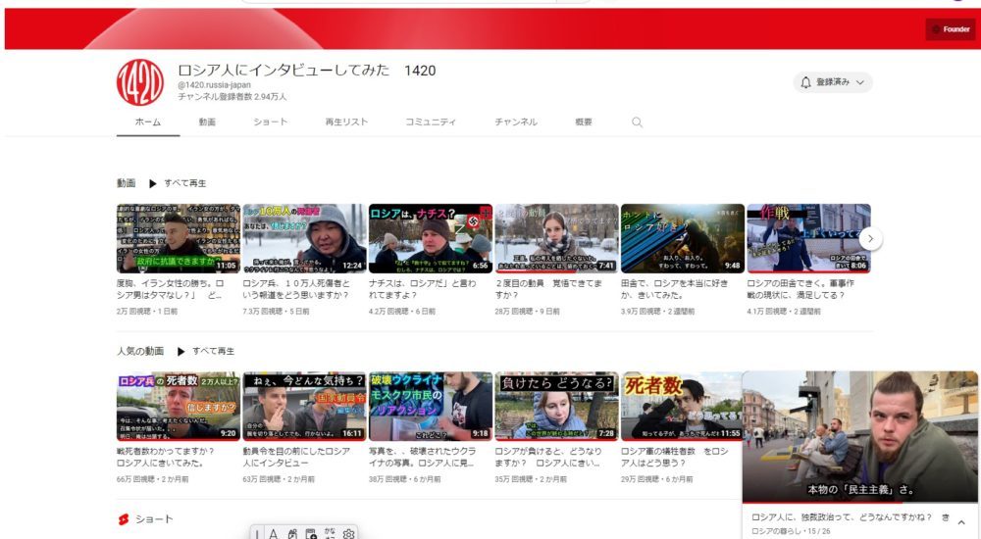Open the 9:18 破壊ウクライナ video thumbnail
The width and height of the screenshot is (981, 539).
431,407
